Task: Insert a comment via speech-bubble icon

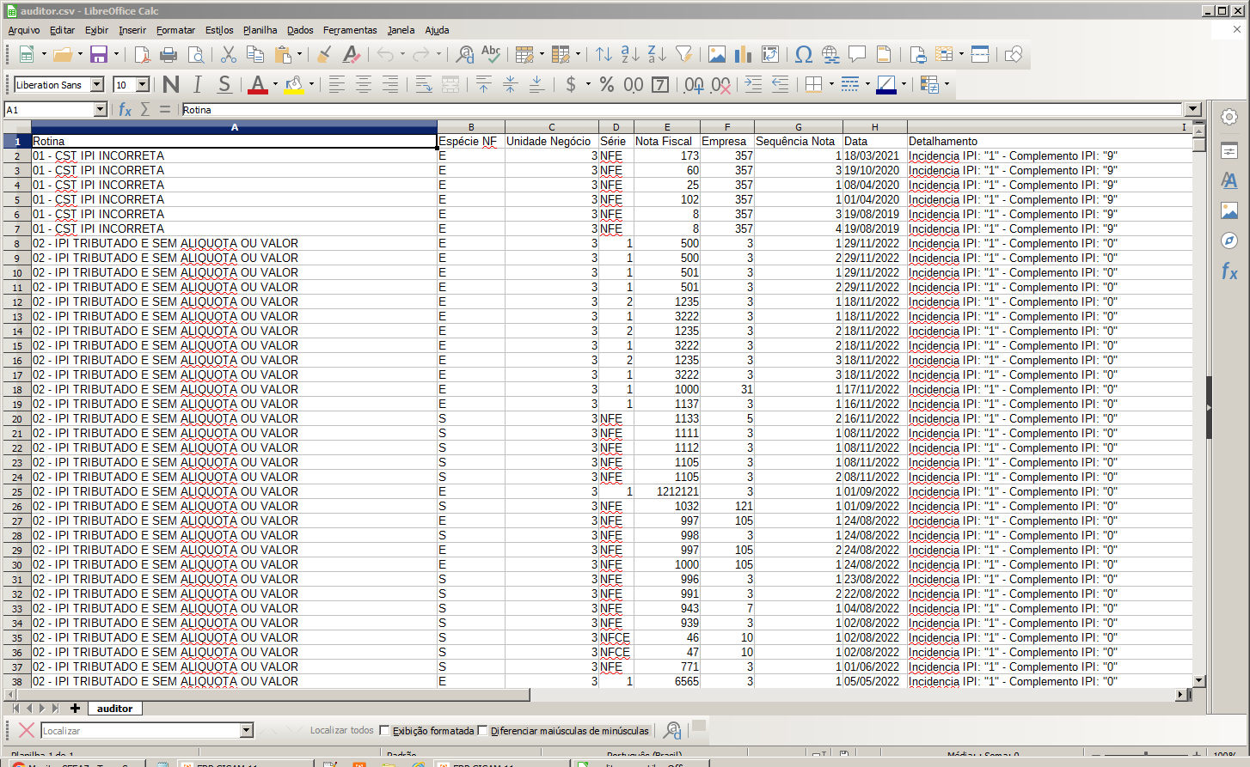Action: [857, 54]
